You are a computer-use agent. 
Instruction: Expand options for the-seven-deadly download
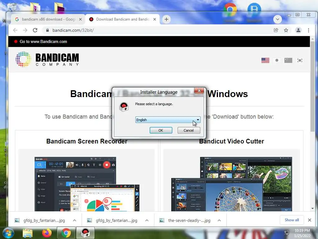tap(219, 220)
